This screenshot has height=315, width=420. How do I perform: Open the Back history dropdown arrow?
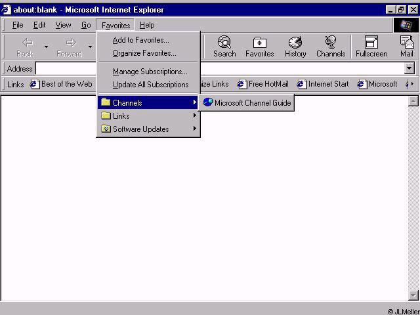[x=47, y=47]
